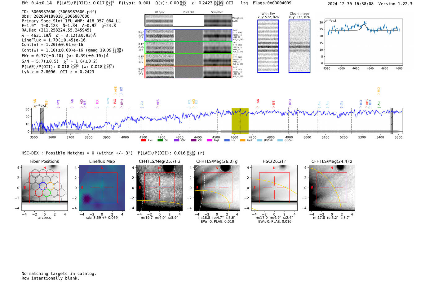Click the 'λ = 4631.19Å' wavelength line
The image size is (434, 295).
[59, 35]
